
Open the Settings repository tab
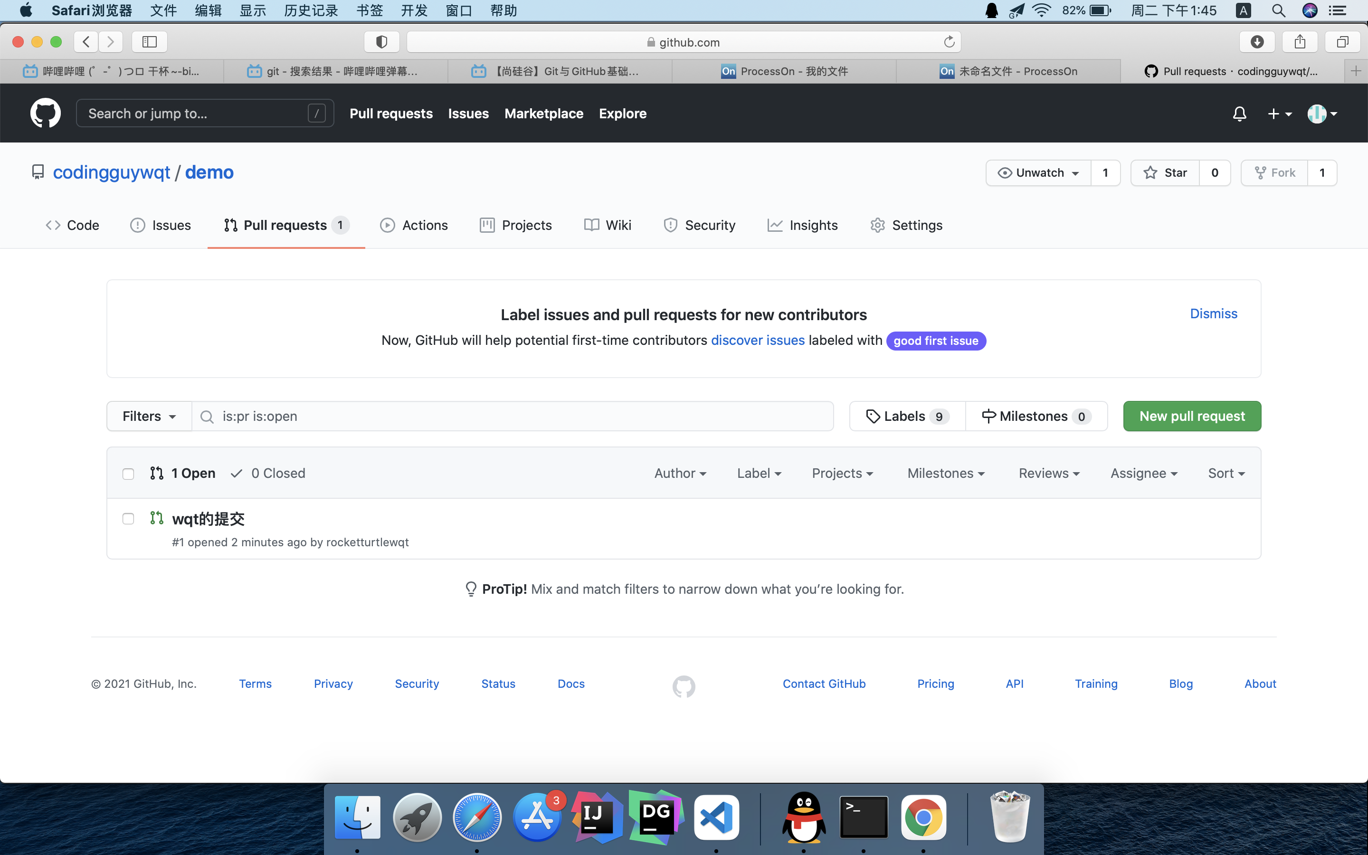(906, 225)
